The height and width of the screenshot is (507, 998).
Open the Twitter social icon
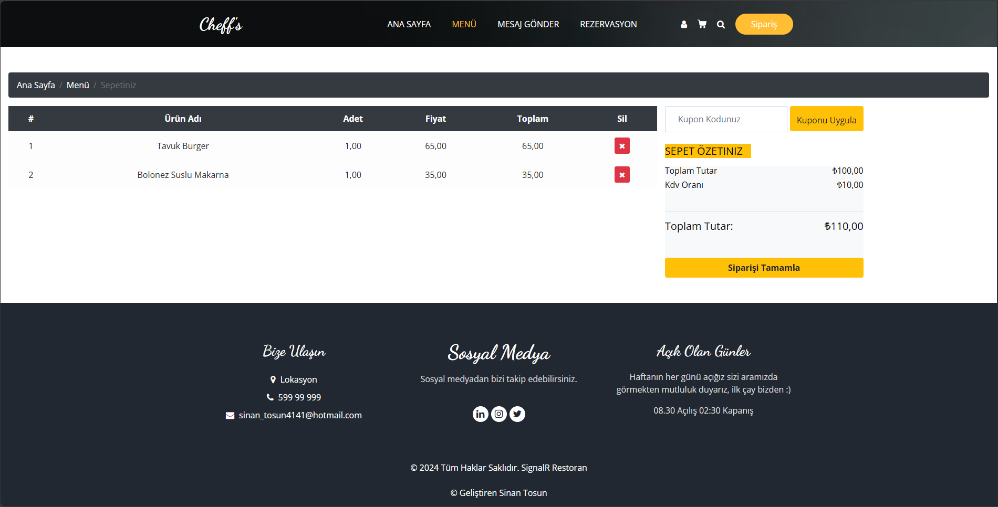pos(517,414)
